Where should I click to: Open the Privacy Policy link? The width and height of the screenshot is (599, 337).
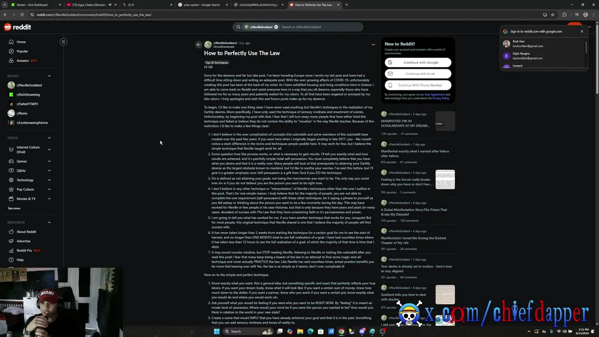click(x=440, y=98)
